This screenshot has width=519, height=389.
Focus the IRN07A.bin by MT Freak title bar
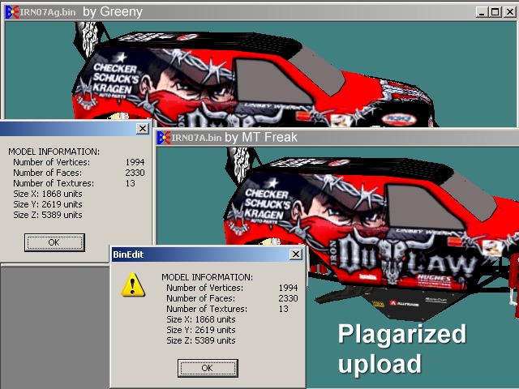click(324, 137)
